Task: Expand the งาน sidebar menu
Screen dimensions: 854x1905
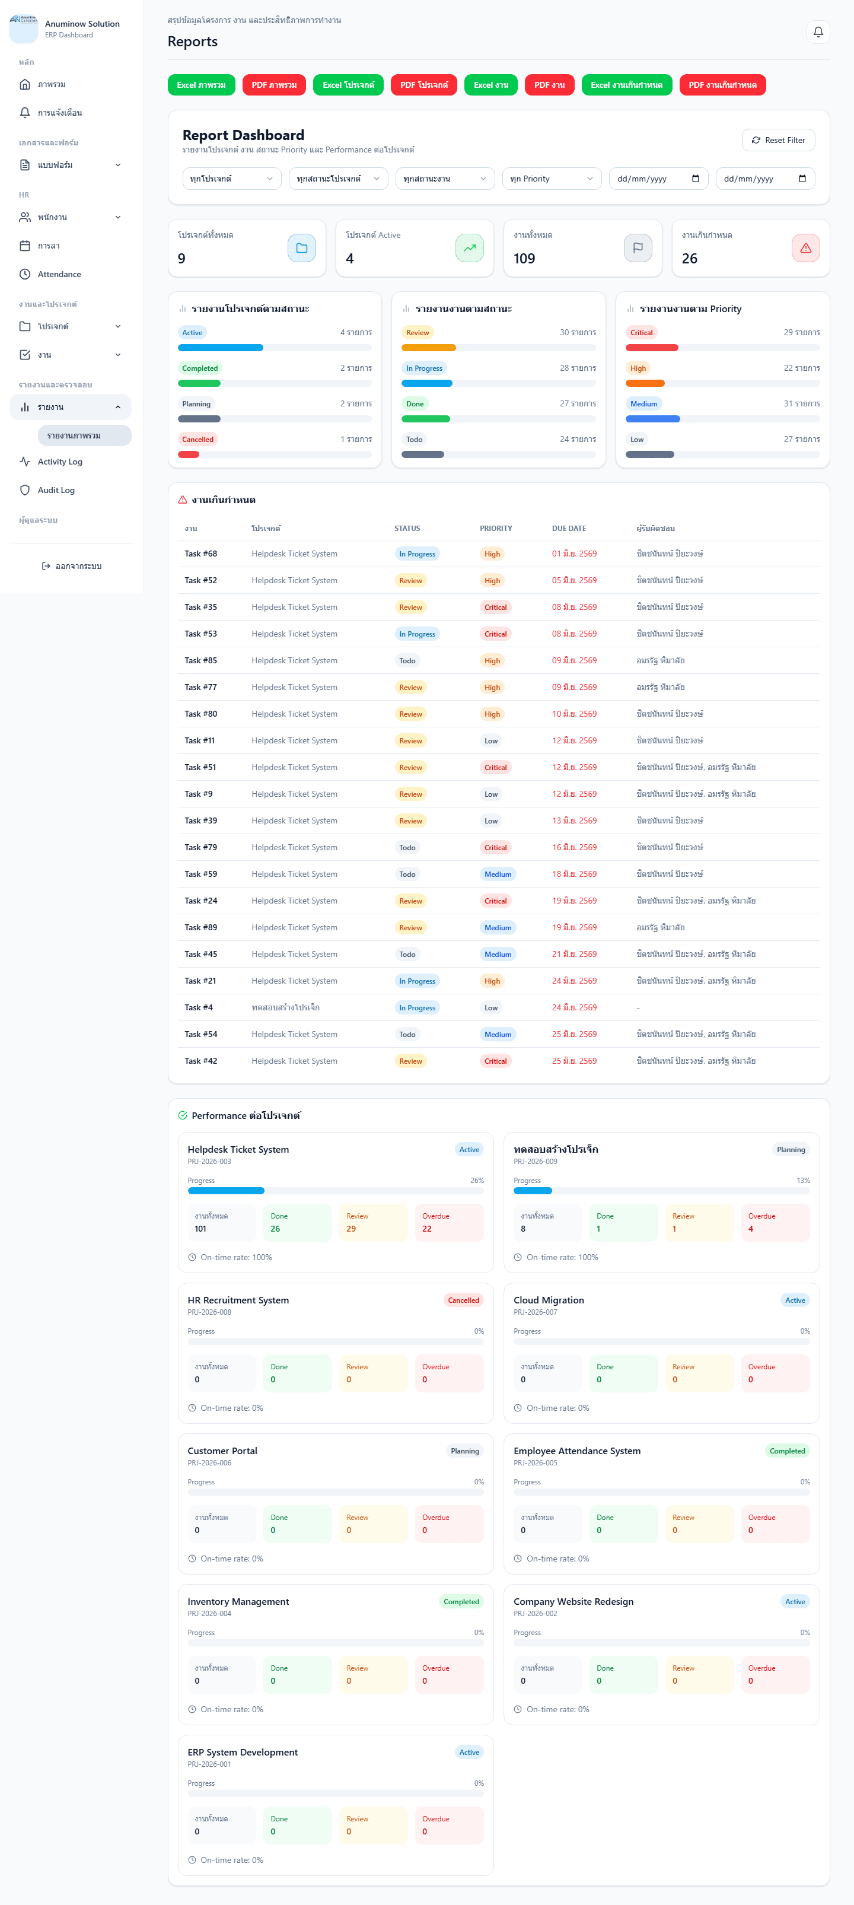Action: tap(71, 355)
